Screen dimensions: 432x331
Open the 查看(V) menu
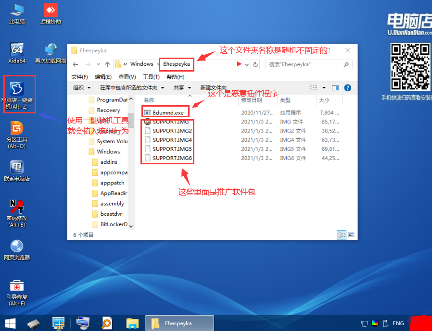click(x=127, y=77)
